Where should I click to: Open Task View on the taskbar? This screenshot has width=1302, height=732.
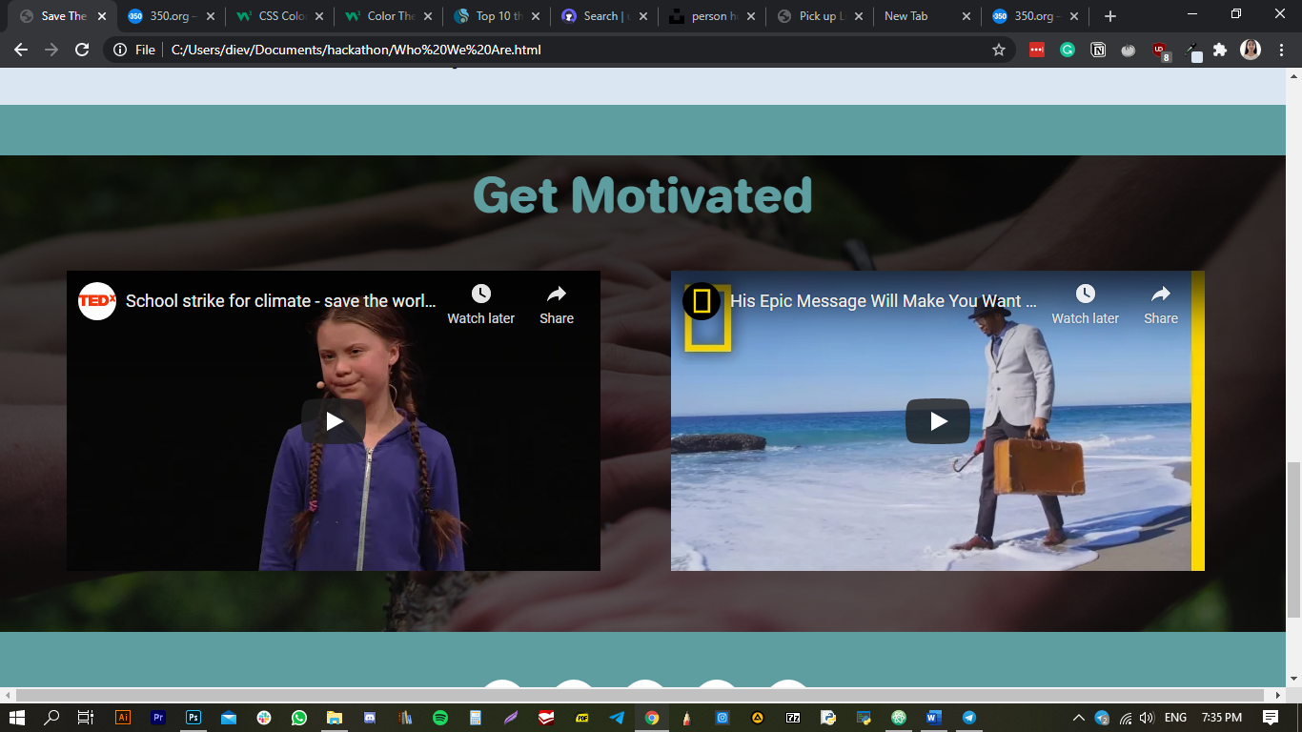click(86, 718)
